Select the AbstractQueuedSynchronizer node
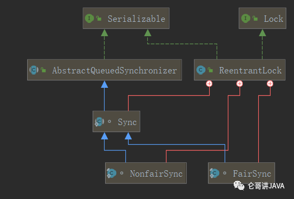The height and width of the screenshot is (199, 294). click(x=105, y=70)
